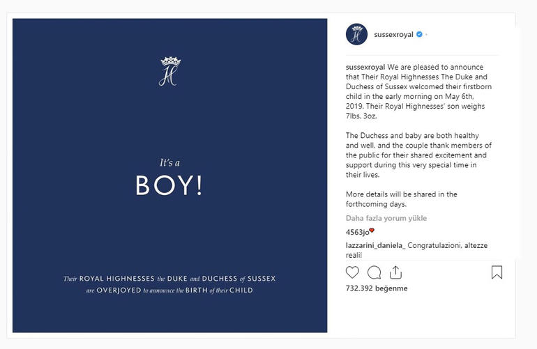This screenshot has width=537, height=349.
Task: Click the crown monogram in the post image
Action: tap(169, 71)
